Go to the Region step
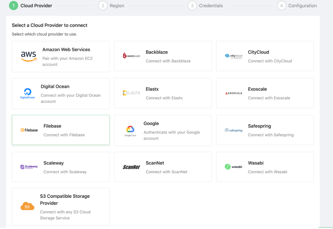This screenshot has height=229, width=333. tap(117, 6)
